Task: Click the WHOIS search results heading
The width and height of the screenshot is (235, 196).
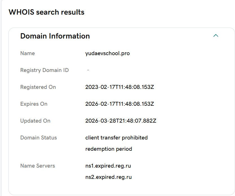Action: coord(47,12)
